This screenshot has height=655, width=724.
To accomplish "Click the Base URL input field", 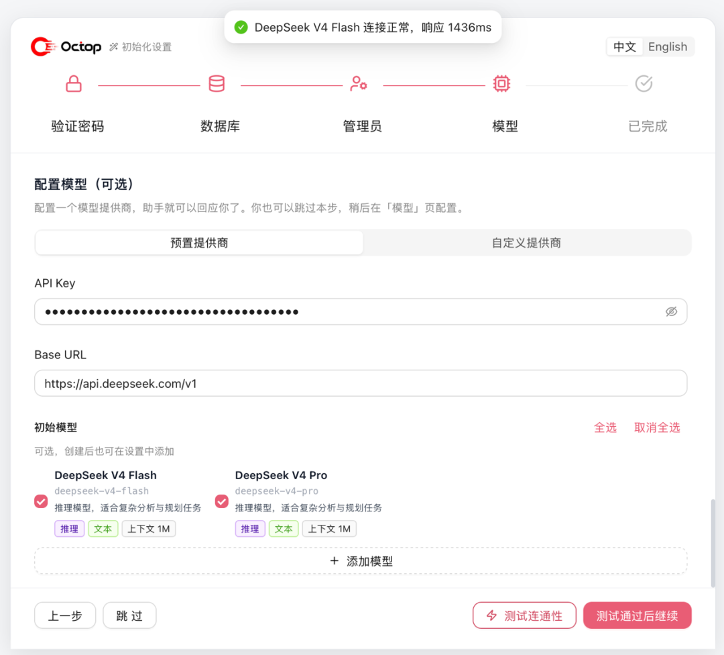I will [x=361, y=383].
